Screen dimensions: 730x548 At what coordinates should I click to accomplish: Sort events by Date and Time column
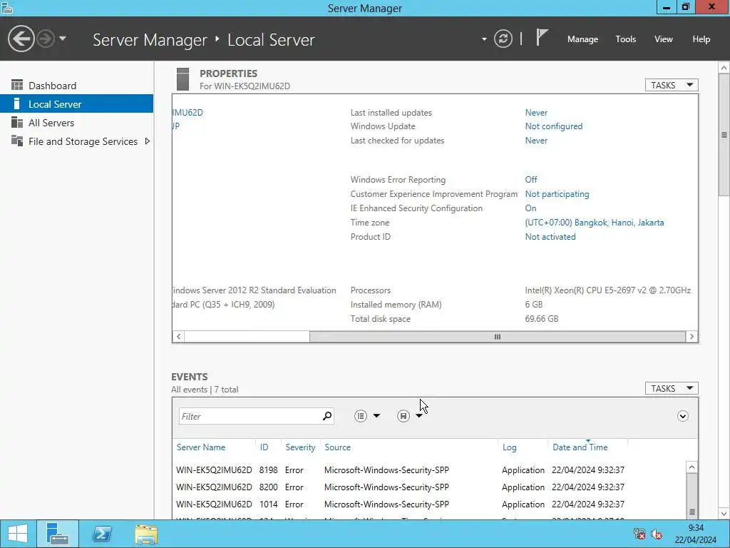coord(580,447)
